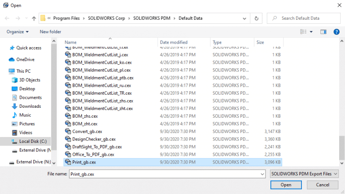The image size is (345, 194).
Task: Open the Organize menu
Action: (18, 32)
